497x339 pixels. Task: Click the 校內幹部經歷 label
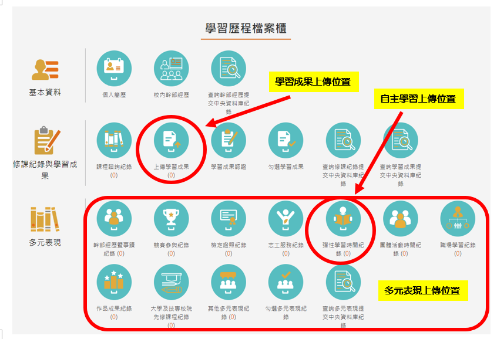(x=171, y=94)
